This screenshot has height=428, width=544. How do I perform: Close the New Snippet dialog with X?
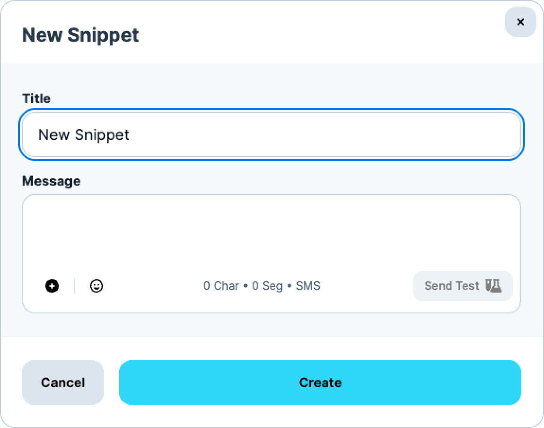click(520, 22)
